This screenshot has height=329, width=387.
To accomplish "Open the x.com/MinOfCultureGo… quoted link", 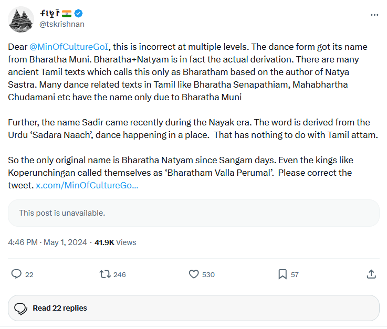I will pyautogui.click(x=87, y=185).
